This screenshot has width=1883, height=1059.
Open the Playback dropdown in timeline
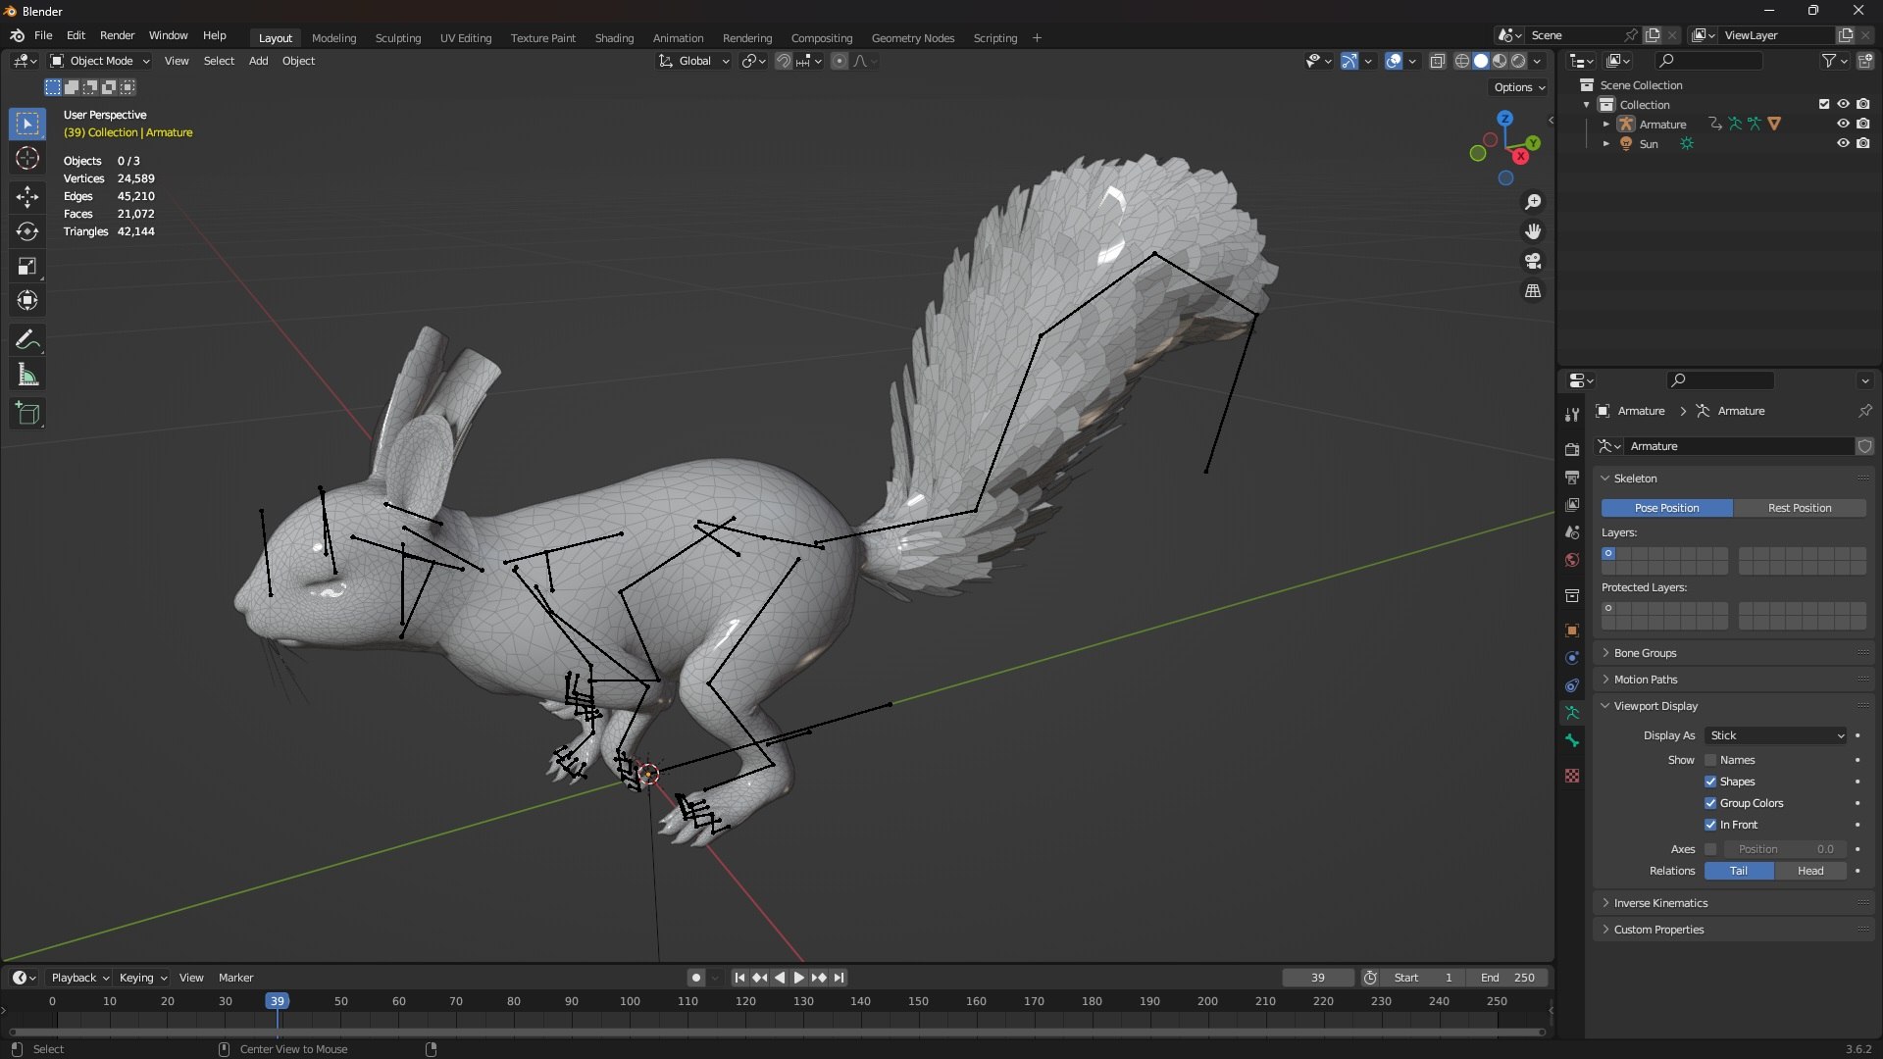tap(79, 978)
